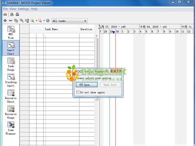Click day 30 in the timeline header

coord(118,32)
